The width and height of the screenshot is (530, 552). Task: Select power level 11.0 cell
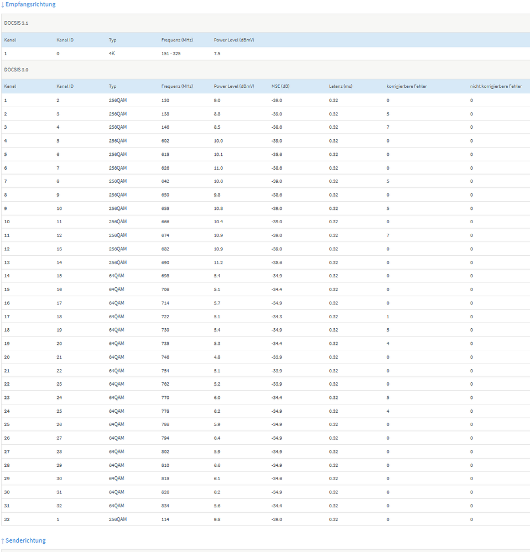pyautogui.click(x=218, y=169)
